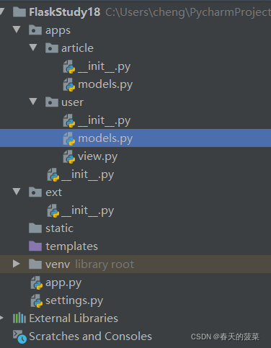Click the static folder icon

point(35,228)
